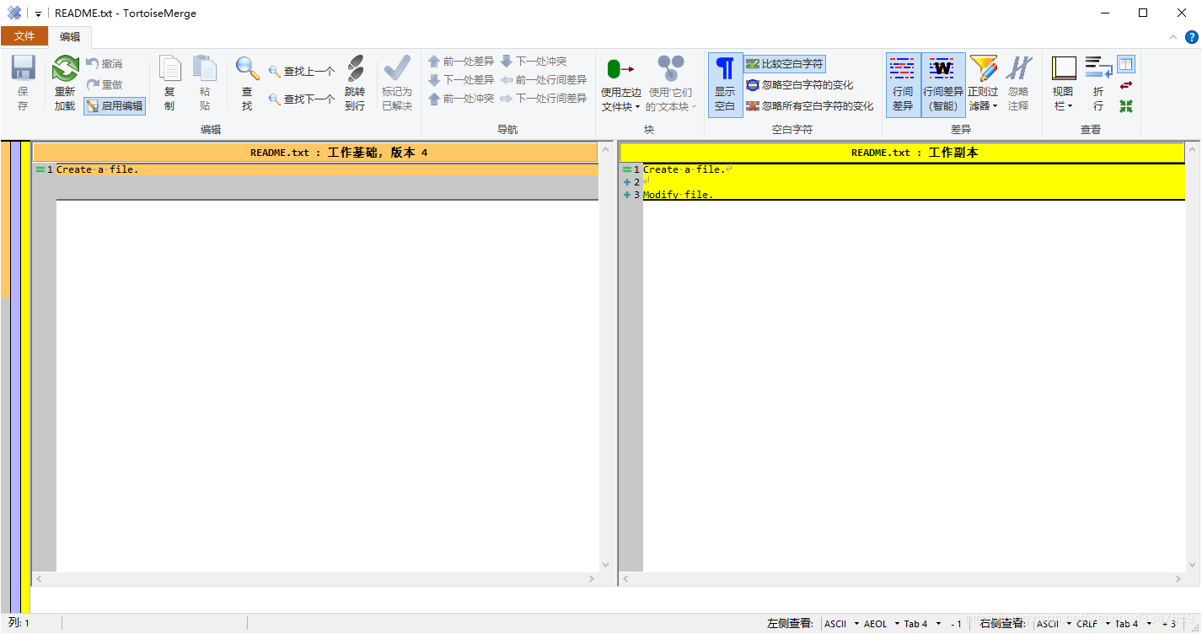This screenshot has width=1202, height=634.
Task: Find next match with 查找下一个
Action: 302,99
